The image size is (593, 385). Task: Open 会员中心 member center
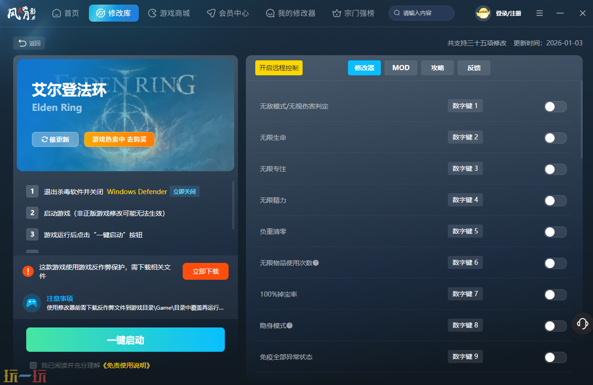[x=228, y=13]
